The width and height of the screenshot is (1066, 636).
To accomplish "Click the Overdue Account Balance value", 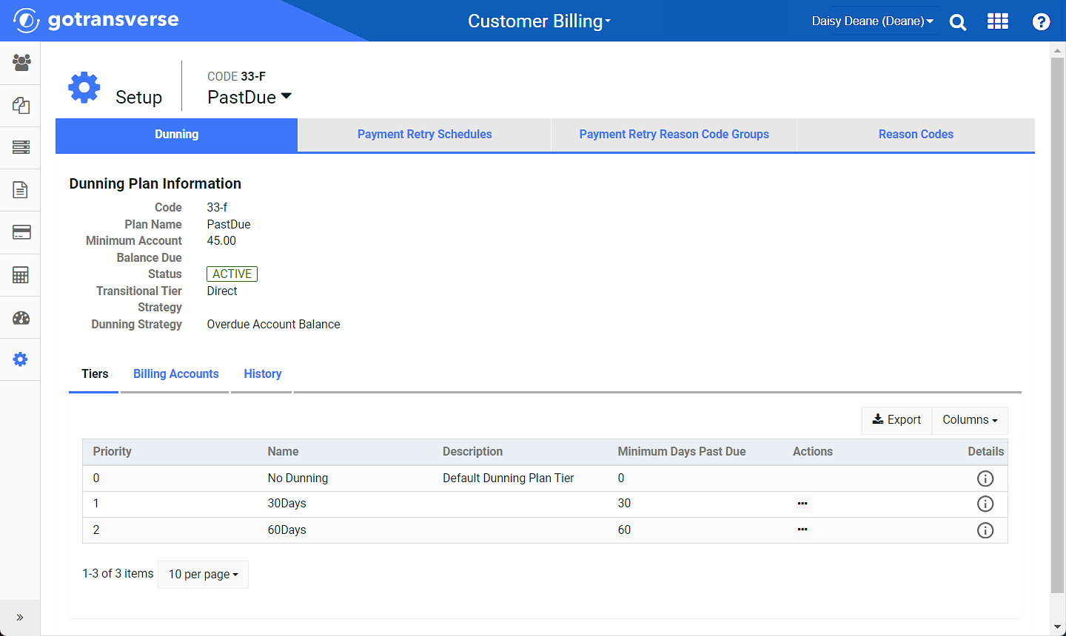I will pyautogui.click(x=273, y=325).
